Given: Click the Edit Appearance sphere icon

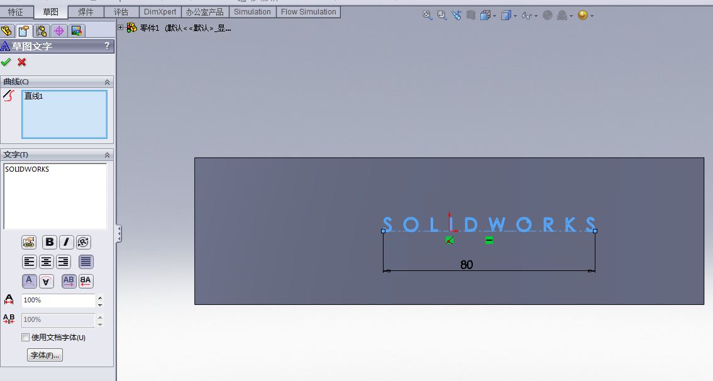Looking at the screenshot, I should (548, 16).
